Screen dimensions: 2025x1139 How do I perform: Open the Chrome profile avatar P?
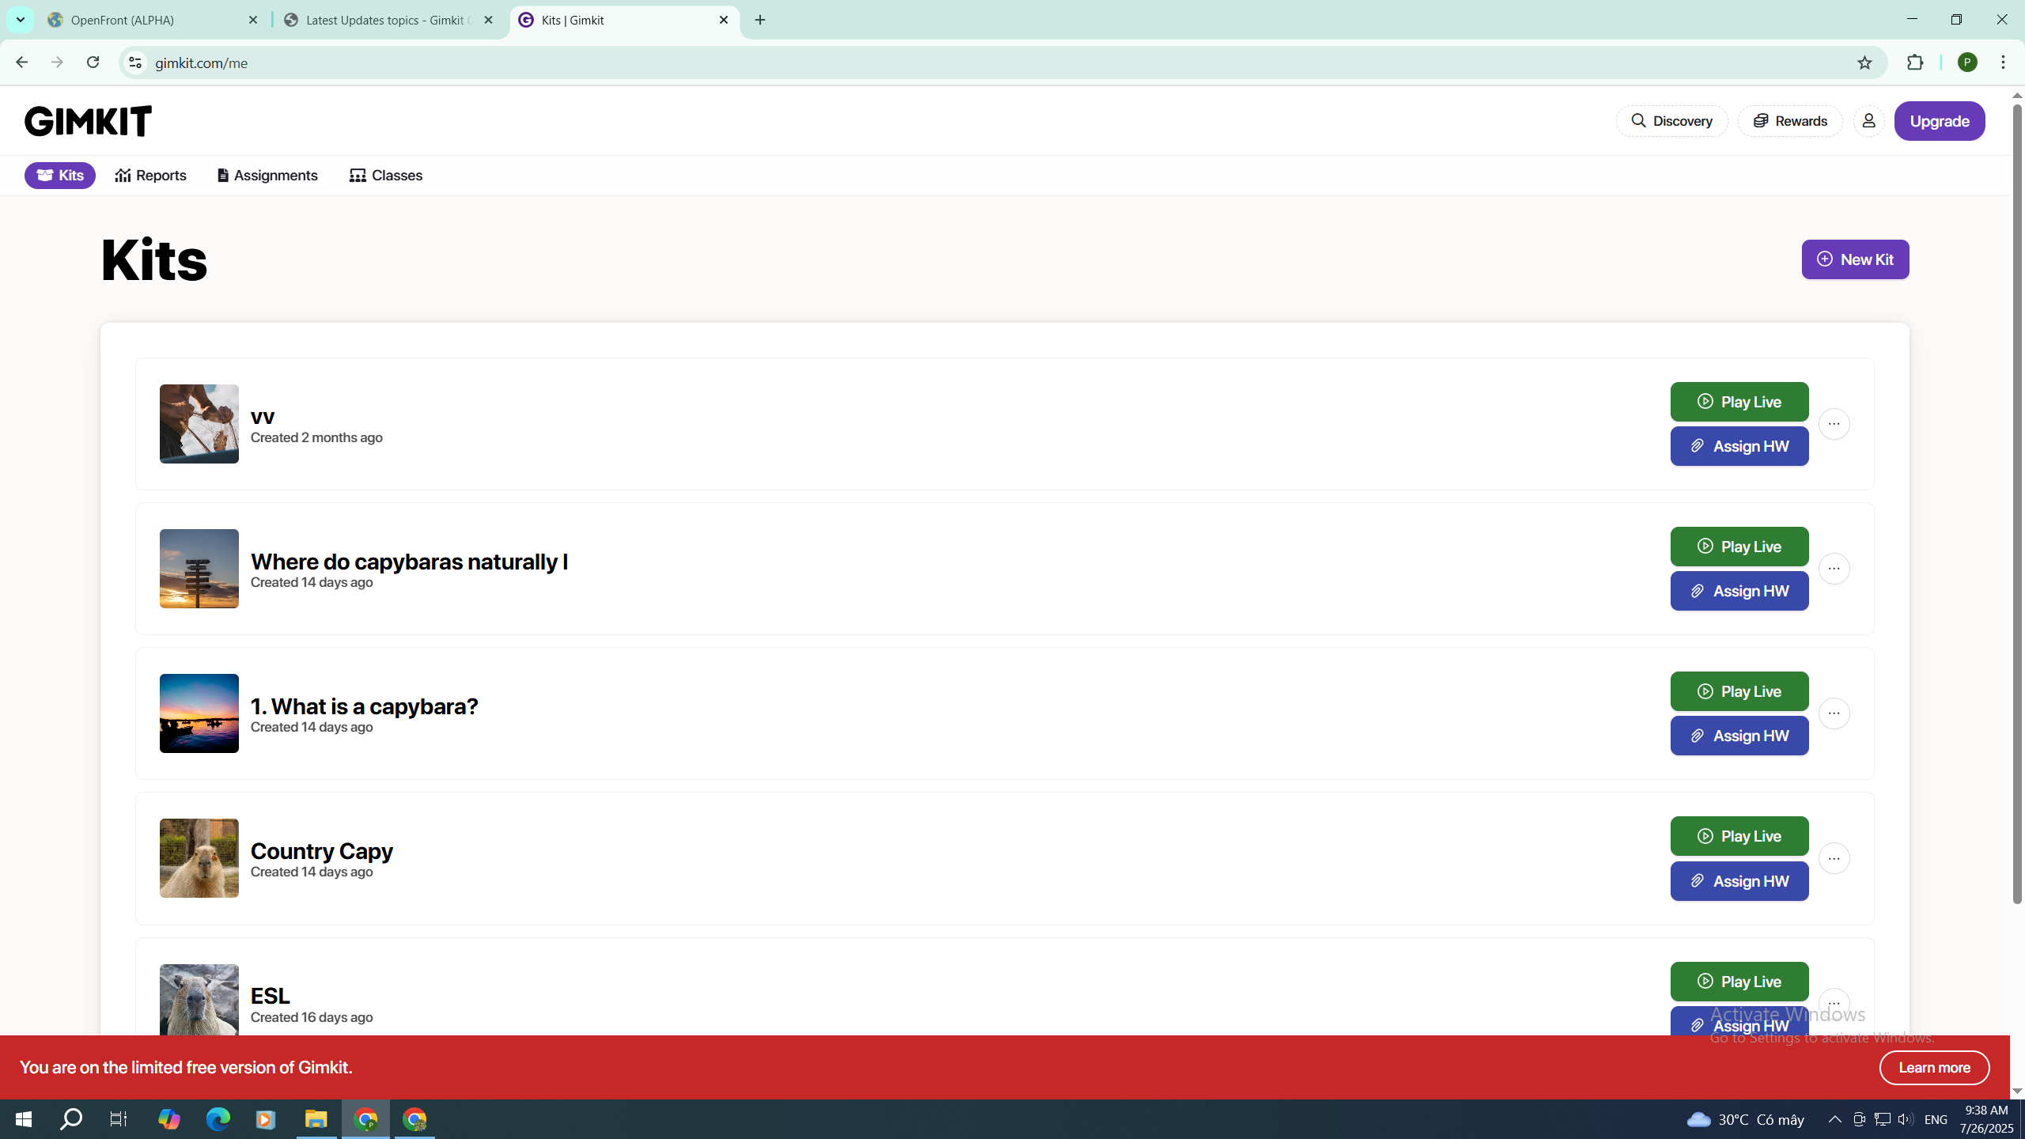(1967, 62)
